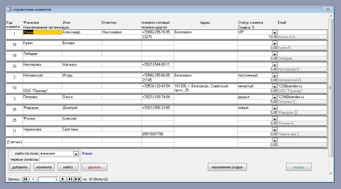
Task: Click the form icon in title bar
Action: click(9, 10)
